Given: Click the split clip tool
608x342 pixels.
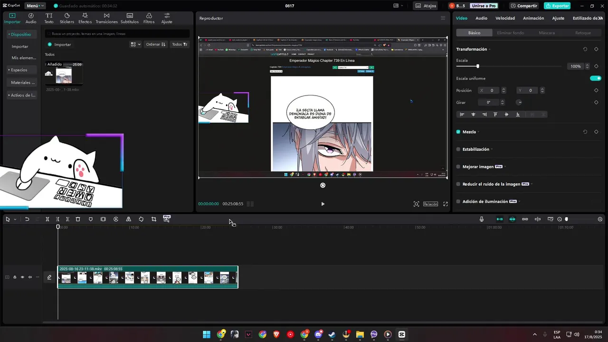Looking at the screenshot, I should click(47, 219).
